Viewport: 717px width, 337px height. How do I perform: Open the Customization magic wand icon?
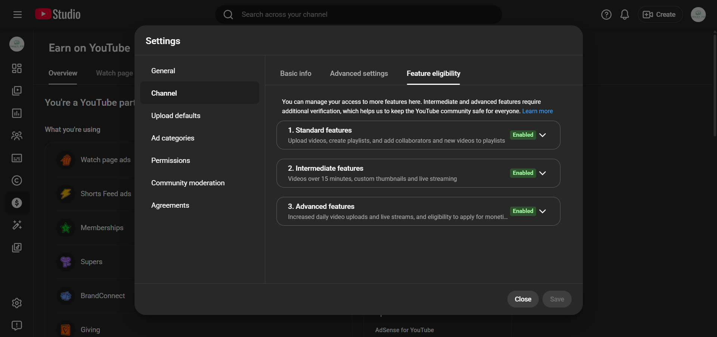(x=17, y=225)
